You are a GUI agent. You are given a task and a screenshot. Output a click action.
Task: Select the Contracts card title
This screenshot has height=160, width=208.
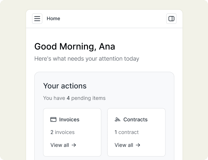pyautogui.click(x=135, y=119)
